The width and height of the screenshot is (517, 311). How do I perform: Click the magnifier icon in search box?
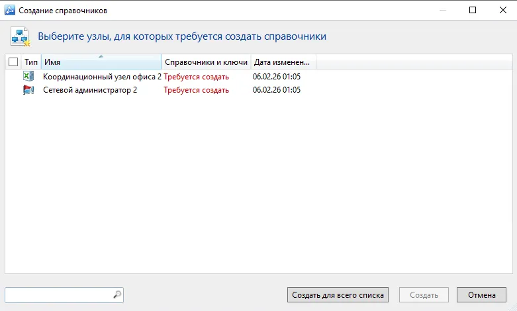coord(117,295)
